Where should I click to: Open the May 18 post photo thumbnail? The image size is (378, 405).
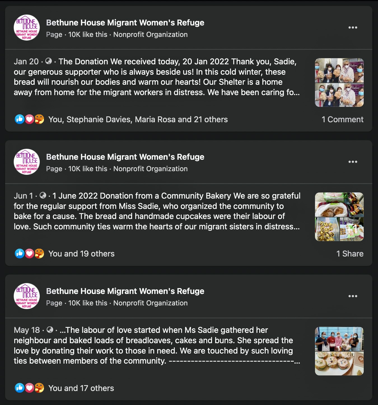coord(339,351)
